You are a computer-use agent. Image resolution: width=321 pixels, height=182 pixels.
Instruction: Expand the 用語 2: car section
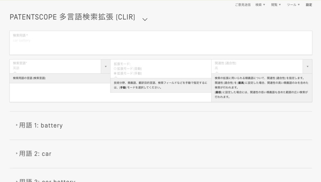(35, 154)
